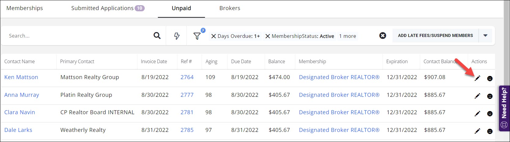Show the '1 more' hidden filter

347,36
